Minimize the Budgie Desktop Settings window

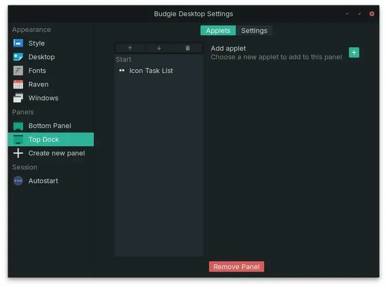(x=347, y=14)
